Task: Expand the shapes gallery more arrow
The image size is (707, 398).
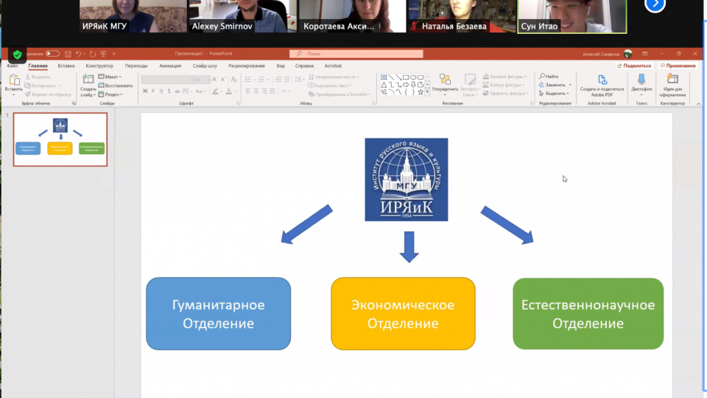Action: point(427,91)
